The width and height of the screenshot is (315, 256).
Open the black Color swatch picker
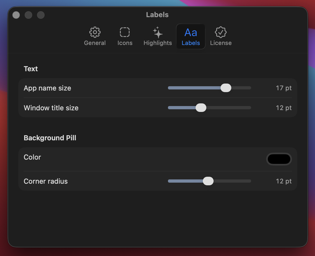point(279,159)
